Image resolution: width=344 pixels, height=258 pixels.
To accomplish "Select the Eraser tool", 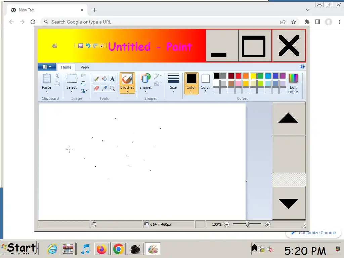I will coord(96,88).
